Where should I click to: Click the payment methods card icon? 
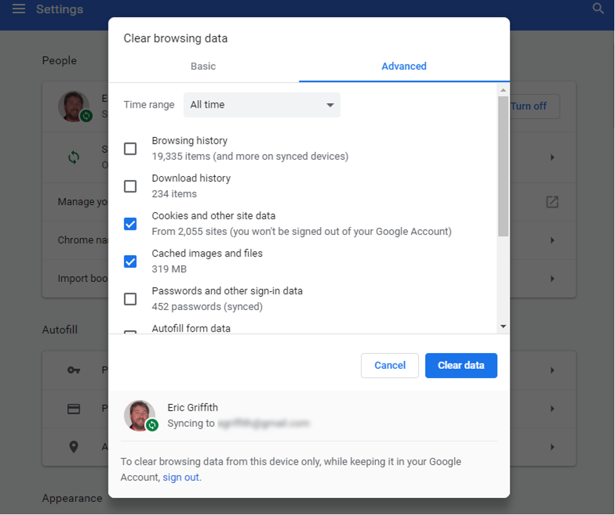point(74,409)
